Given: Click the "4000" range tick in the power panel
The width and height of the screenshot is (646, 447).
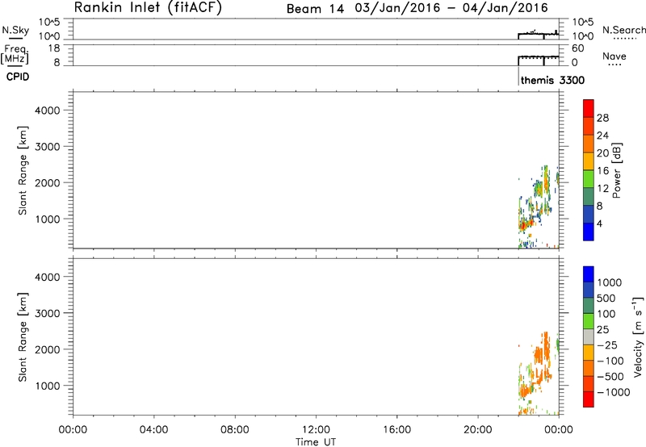Looking at the screenshot, I should (x=48, y=111).
